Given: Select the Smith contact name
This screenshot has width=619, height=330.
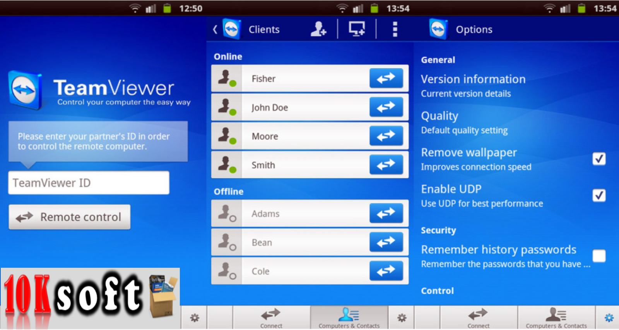Looking at the screenshot, I should click(x=263, y=165).
